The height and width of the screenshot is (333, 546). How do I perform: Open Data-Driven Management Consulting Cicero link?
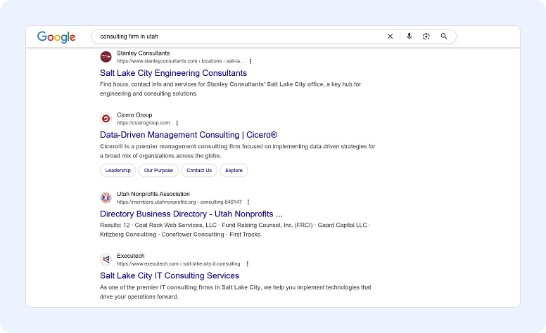(189, 135)
